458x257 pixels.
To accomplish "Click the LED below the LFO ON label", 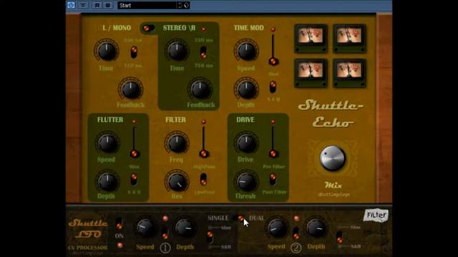I will [120, 246].
